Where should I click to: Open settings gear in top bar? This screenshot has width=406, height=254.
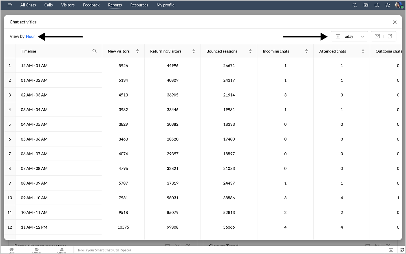point(388,5)
